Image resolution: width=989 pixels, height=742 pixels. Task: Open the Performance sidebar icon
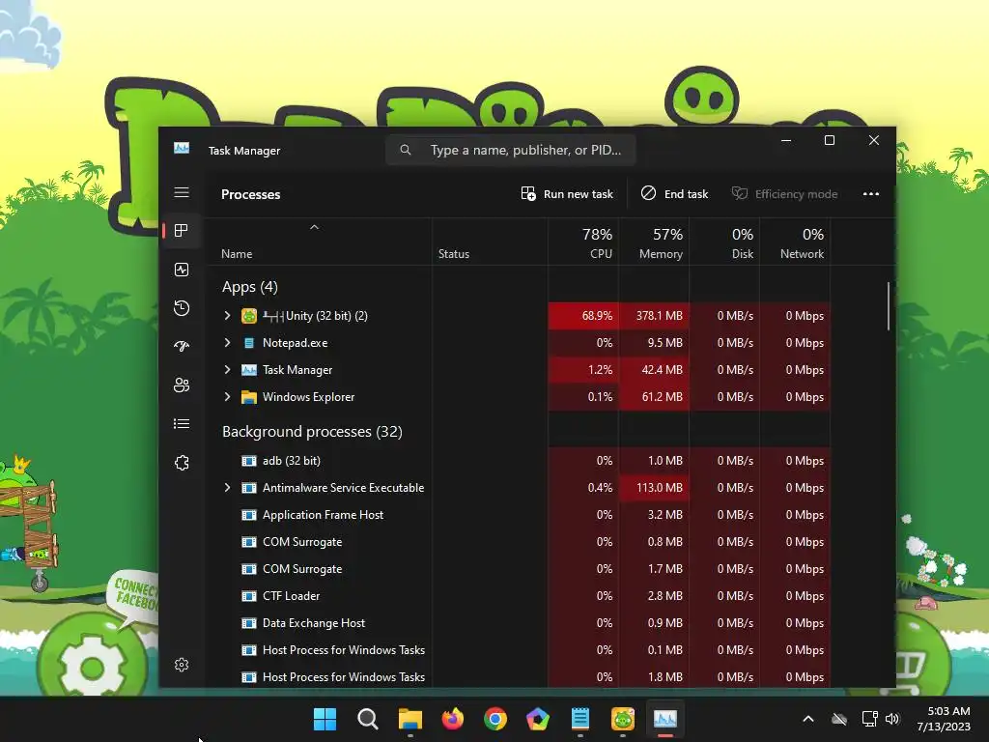182,271
